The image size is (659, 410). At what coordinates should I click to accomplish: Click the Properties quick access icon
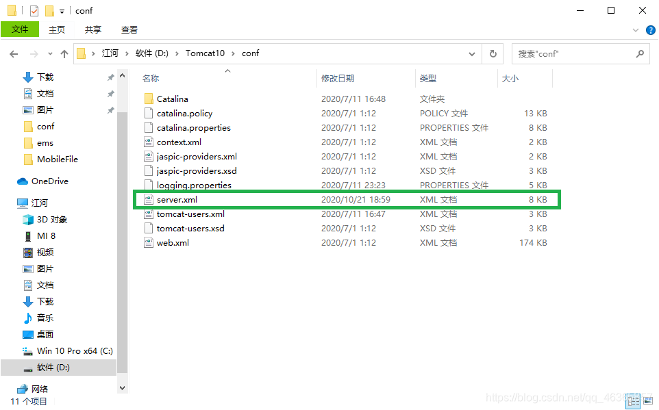click(x=34, y=10)
